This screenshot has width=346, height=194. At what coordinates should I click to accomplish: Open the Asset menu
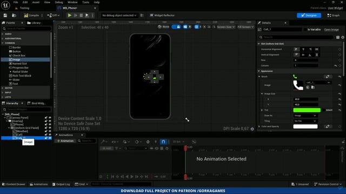point(36,2)
